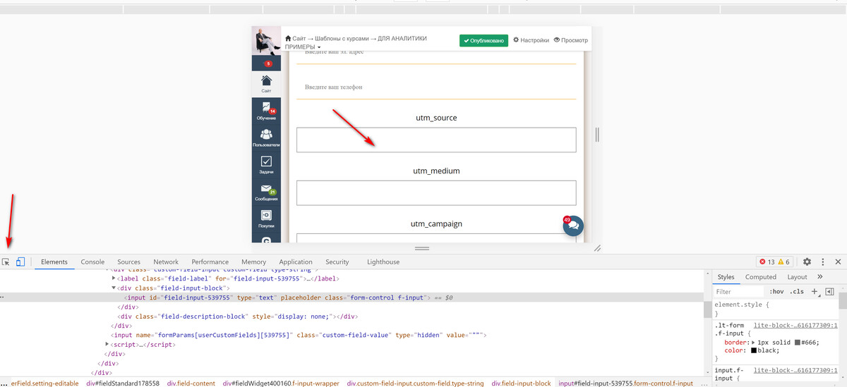Open the Пользователи sidebar icon
The image size is (847, 387).
(x=266, y=137)
